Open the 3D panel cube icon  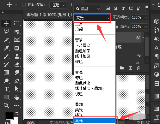point(157,21)
